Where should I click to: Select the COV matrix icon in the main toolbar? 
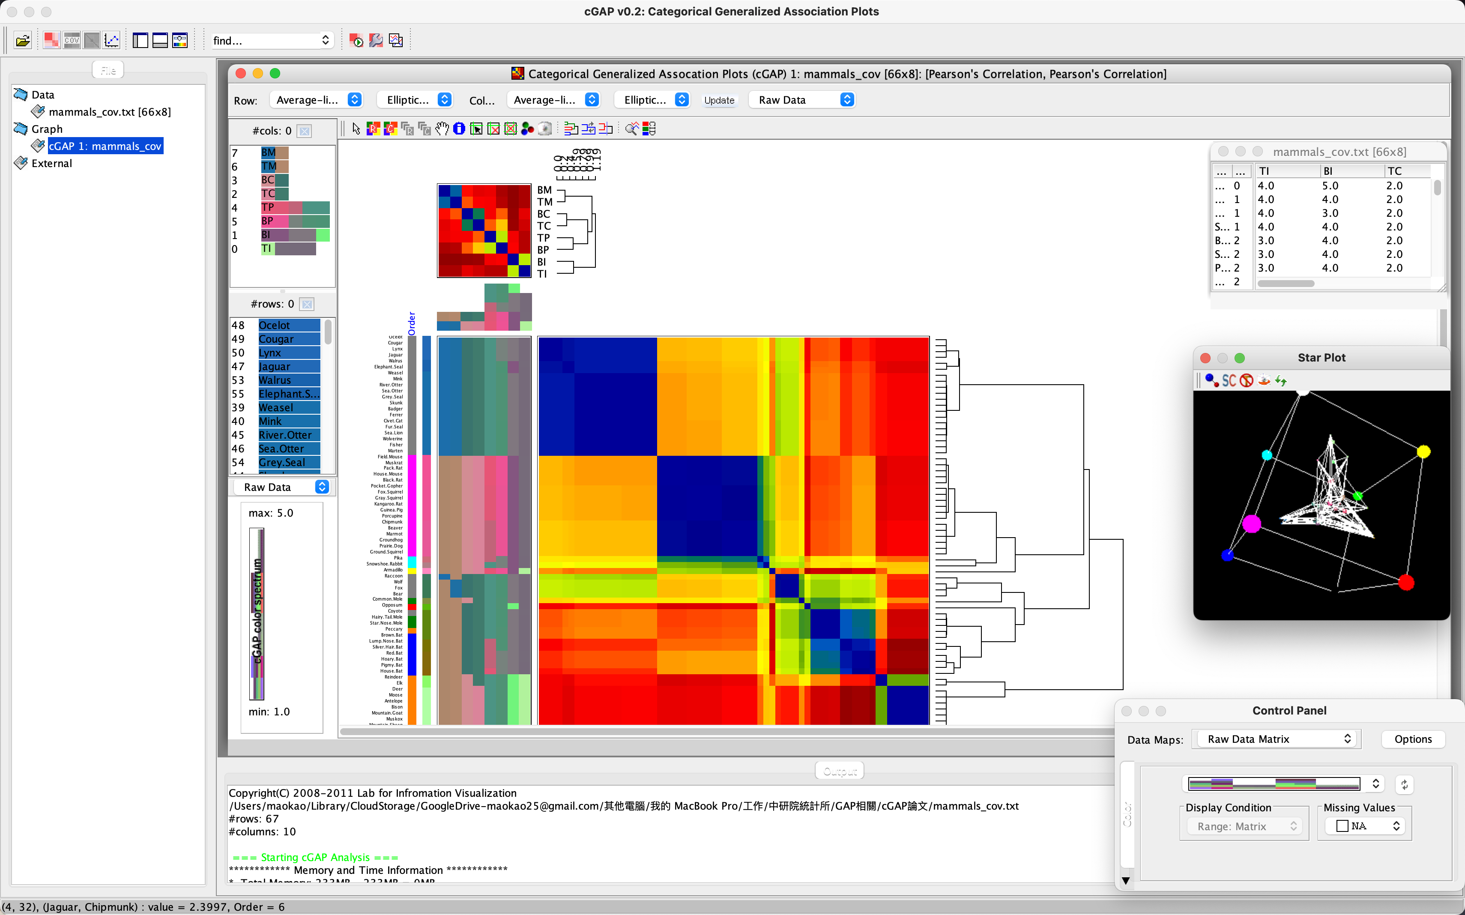click(72, 40)
